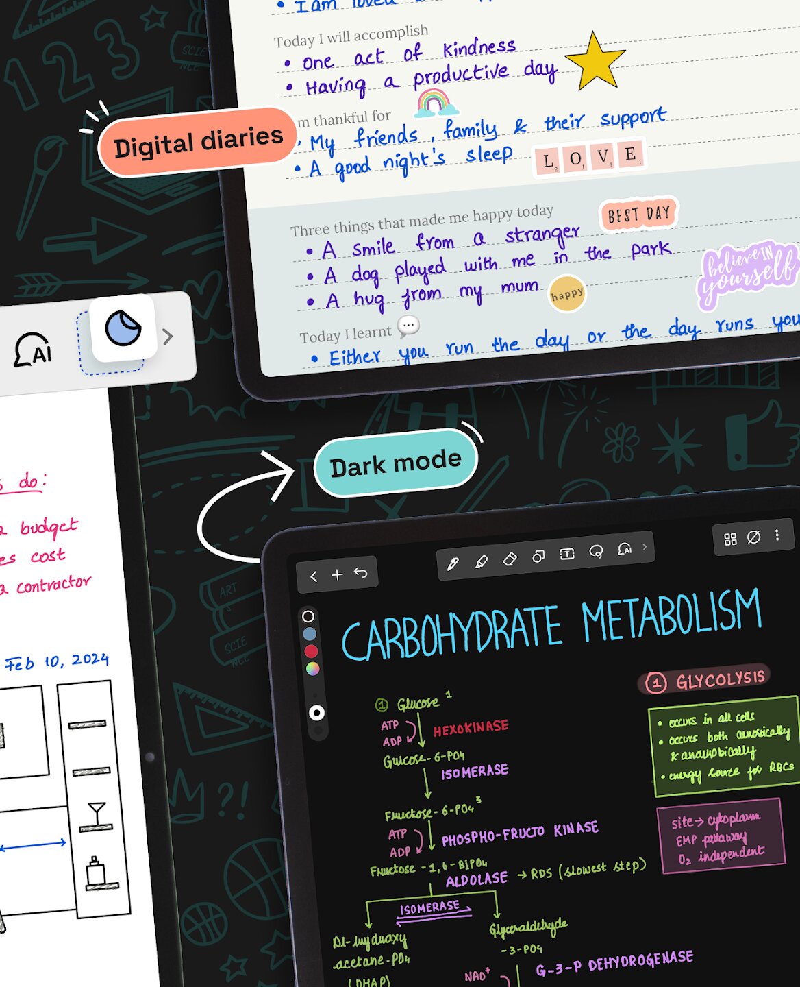The height and width of the screenshot is (987, 800).
Task: Select the Pen tool in the dark toolbar
Action: [x=453, y=564]
